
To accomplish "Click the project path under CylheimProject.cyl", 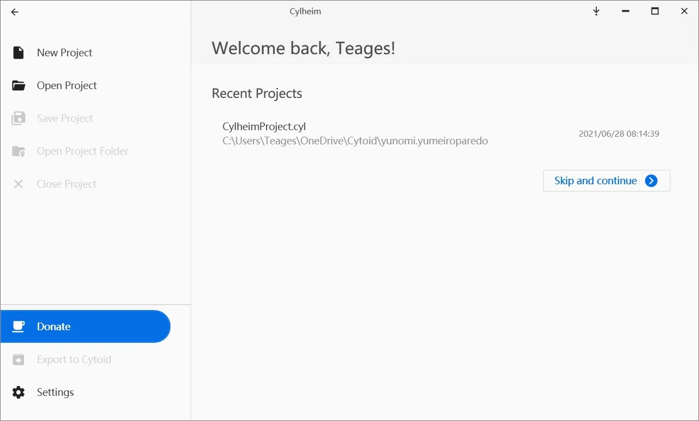I will coord(355,141).
